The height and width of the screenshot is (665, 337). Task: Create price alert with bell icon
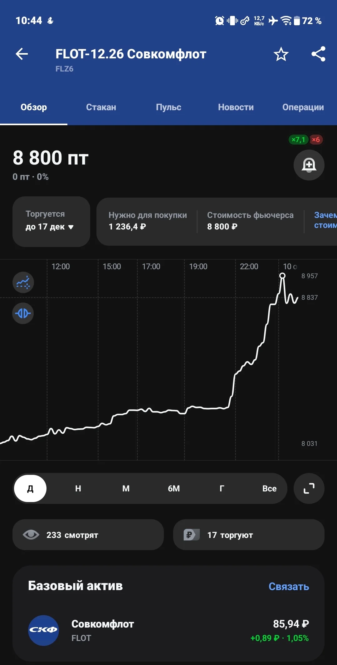pos(309,165)
